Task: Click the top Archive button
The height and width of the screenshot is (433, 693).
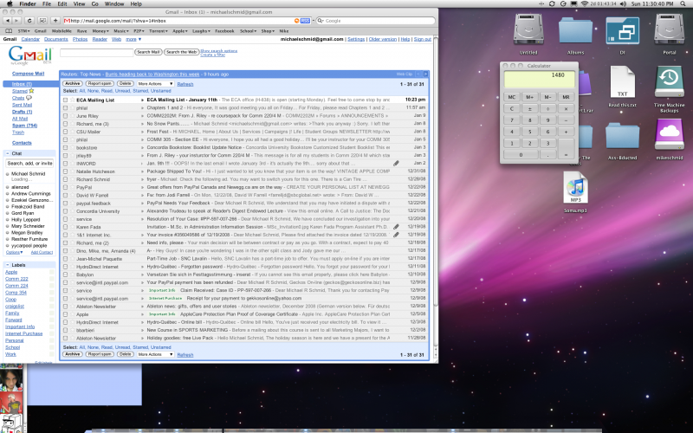Action: tap(72, 83)
